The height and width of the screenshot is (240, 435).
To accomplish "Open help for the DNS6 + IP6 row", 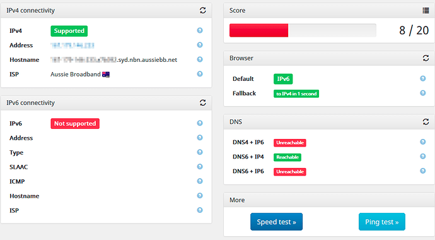I will click(423, 171).
